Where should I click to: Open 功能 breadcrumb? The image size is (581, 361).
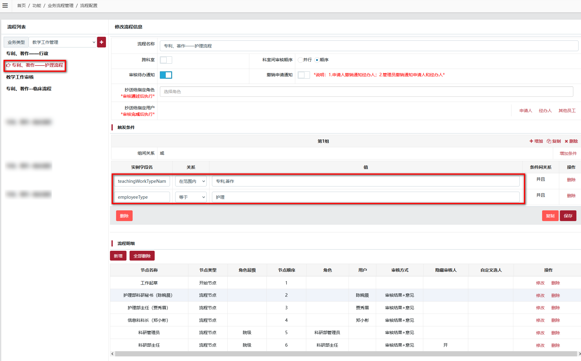[37, 6]
